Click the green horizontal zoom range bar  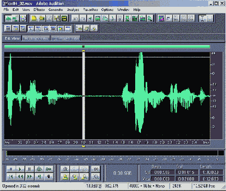click(x=107, y=46)
